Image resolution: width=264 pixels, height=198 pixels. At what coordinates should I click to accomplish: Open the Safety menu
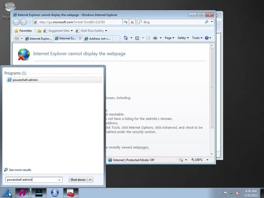click(183, 38)
